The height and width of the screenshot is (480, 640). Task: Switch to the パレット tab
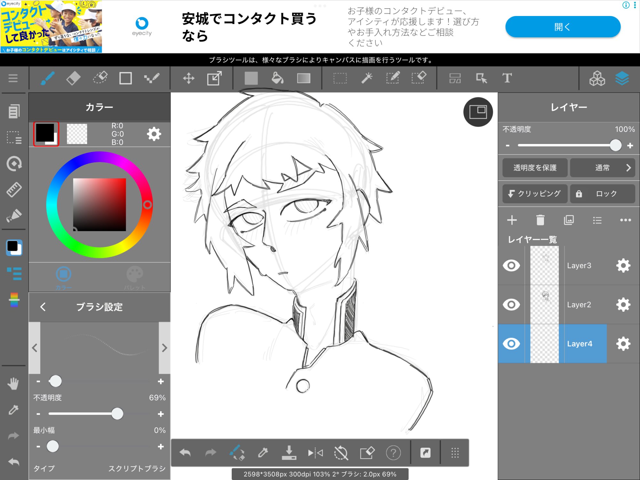tap(135, 278)
